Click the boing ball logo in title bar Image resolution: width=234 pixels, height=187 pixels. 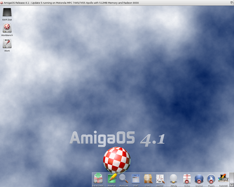click(x=2, y=3)
